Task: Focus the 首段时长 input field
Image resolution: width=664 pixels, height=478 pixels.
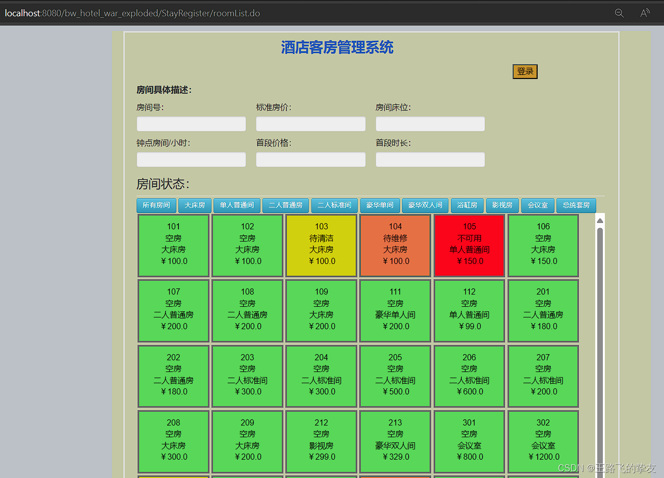Action: point(430,160)
